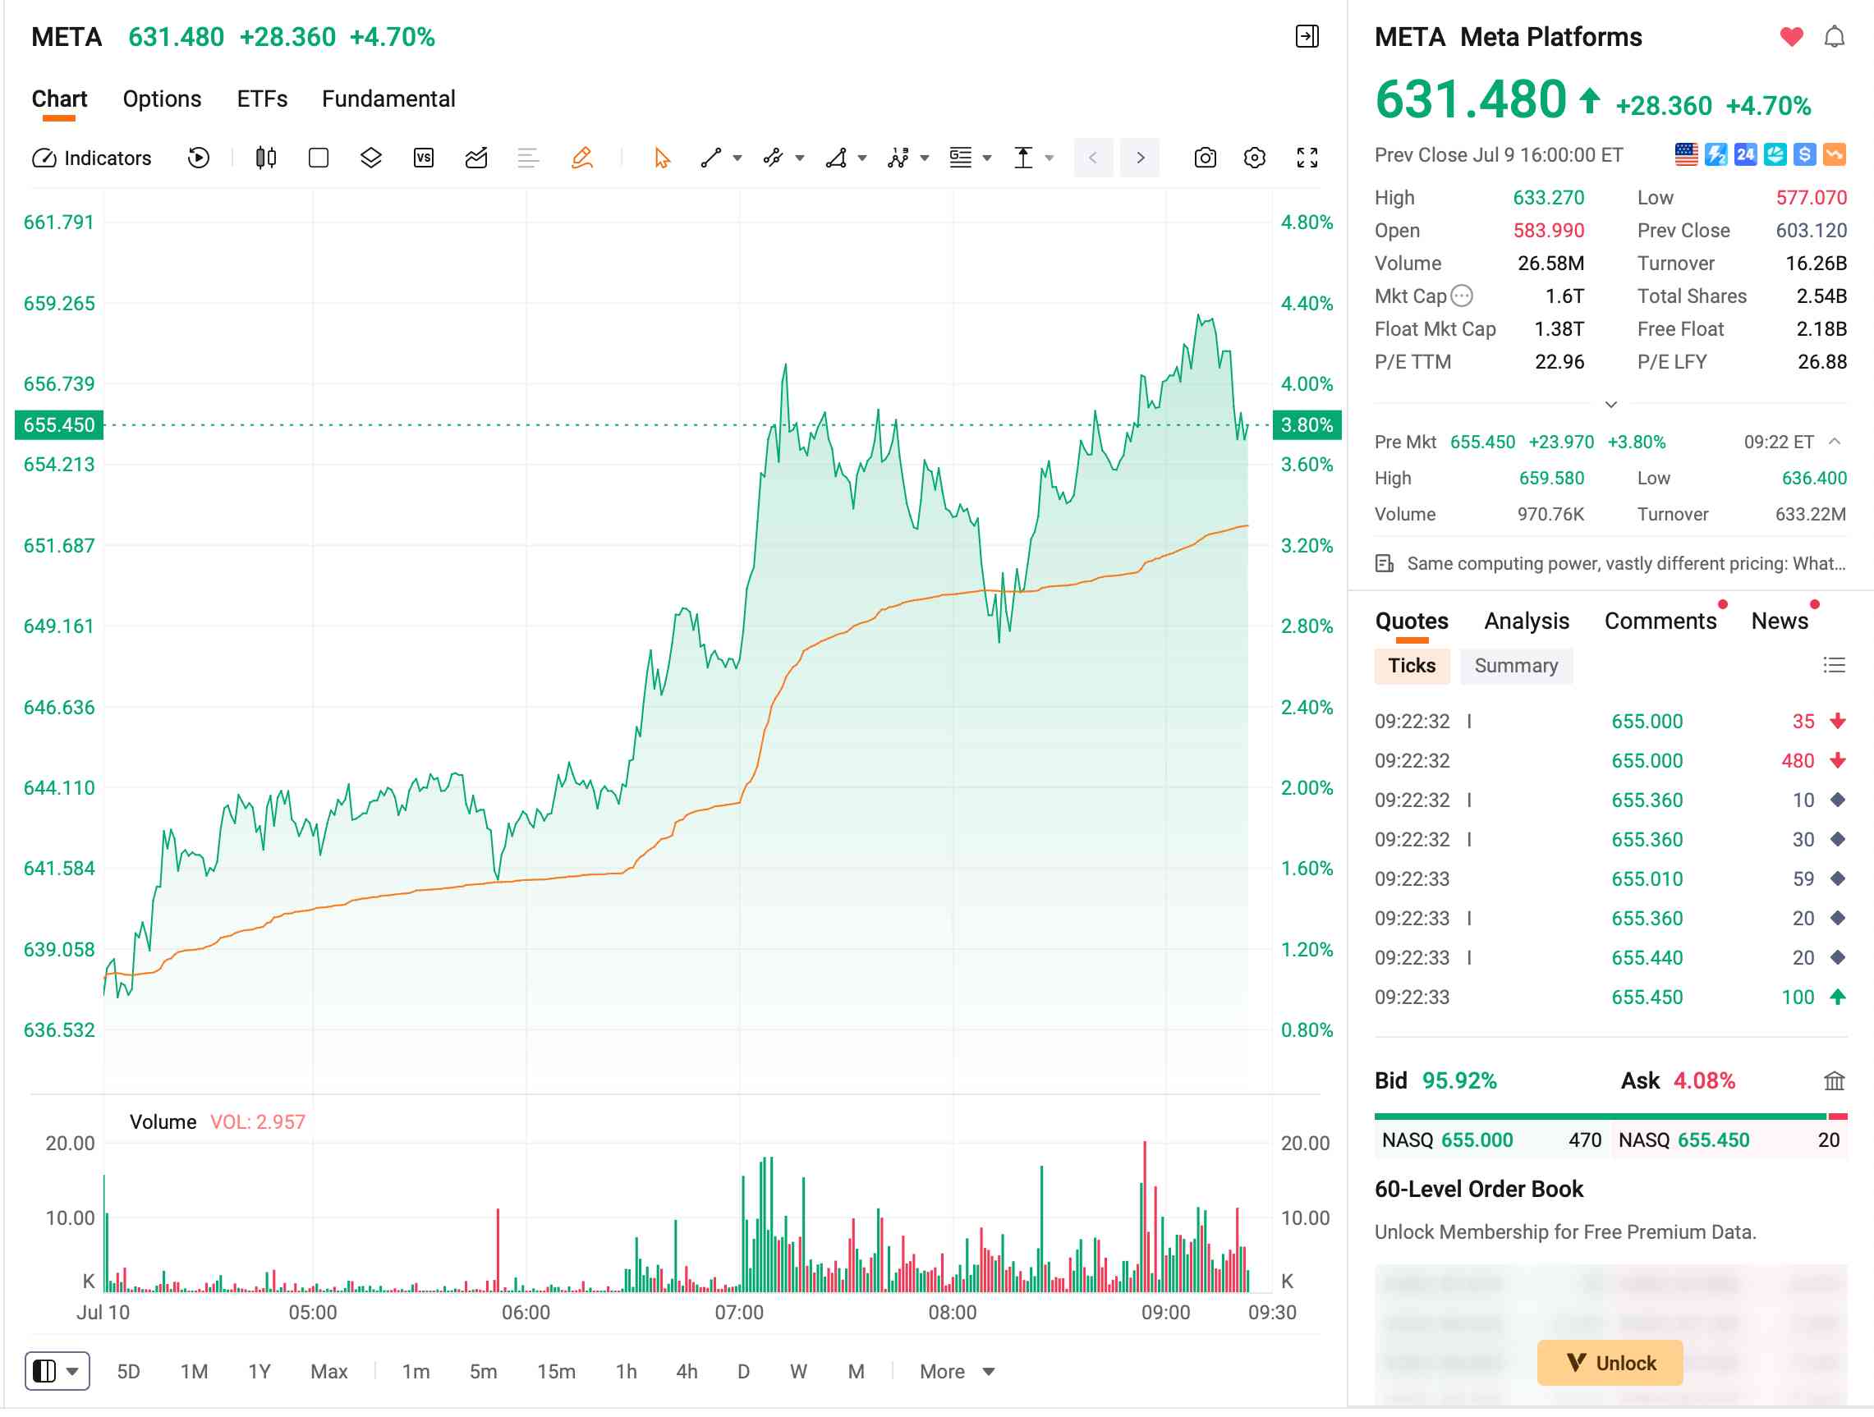
Task: Click the Mkt Cap info icon
Action: 1463,296
